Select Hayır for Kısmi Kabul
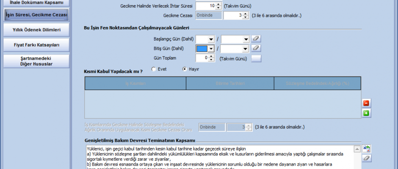 [185, 69]
